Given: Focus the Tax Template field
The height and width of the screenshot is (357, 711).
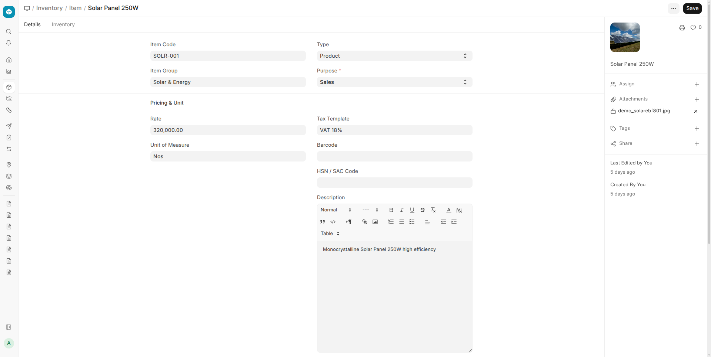Looking at the screenshot, I should 394,130.
